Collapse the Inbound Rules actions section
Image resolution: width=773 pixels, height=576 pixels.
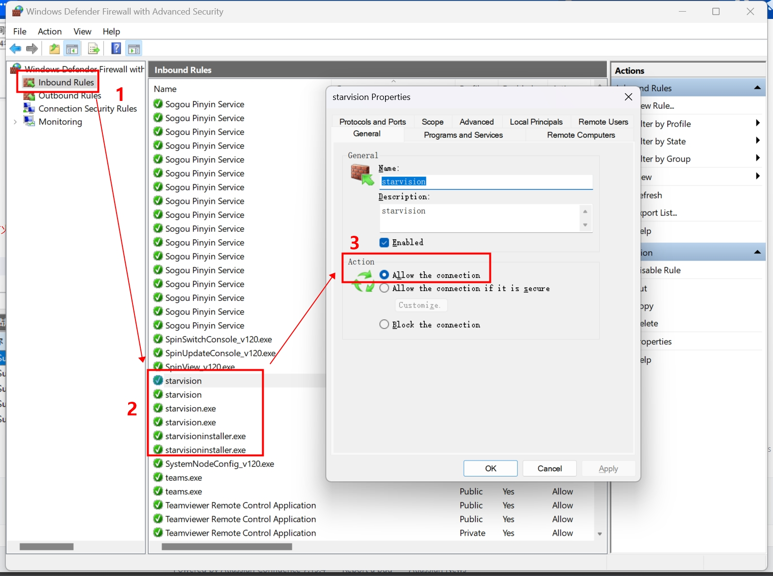[x=757, y=88]
